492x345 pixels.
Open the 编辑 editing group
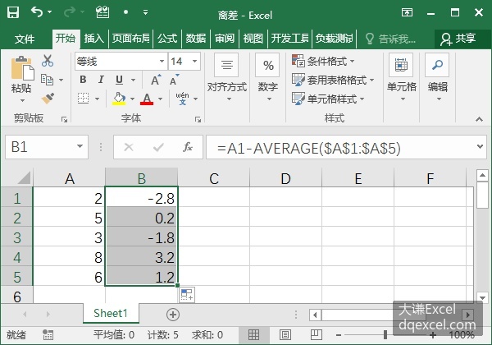[437, 77]
